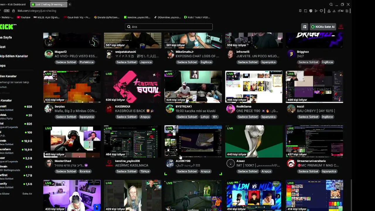Click the shield icon in browser toolbar
Image resolution: width=375 pixels, height=211 pixels.
click(x=311, y=11)
